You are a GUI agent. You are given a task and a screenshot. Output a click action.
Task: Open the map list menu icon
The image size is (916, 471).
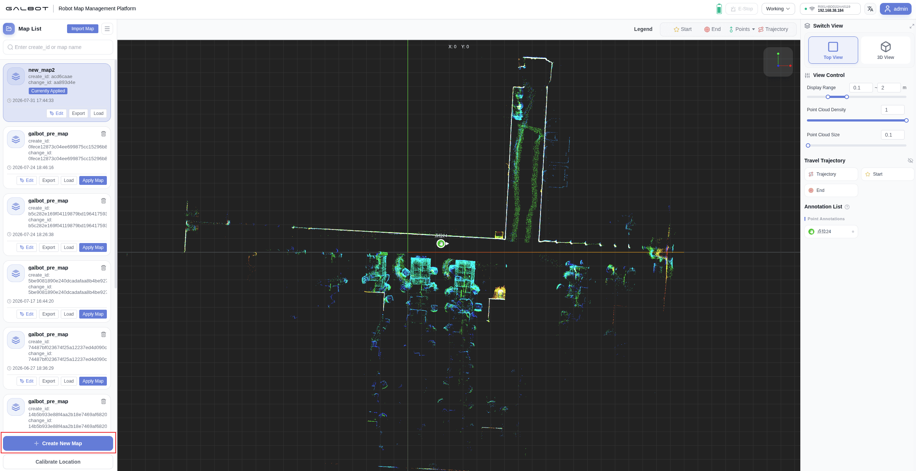107,29
